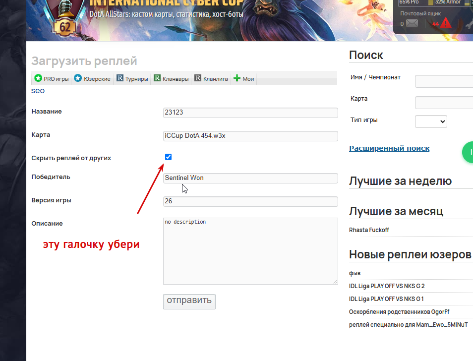Viewport: 473px width, 361px height.
Task: Click the green round floating button
Action: click(469, 152)
